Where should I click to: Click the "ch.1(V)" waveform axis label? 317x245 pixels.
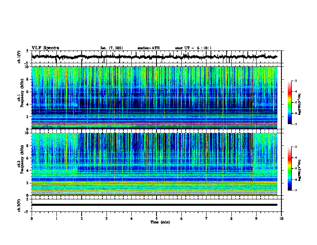[x=19, y=57]
